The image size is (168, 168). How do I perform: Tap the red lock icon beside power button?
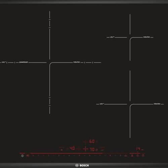coord(28,156)
